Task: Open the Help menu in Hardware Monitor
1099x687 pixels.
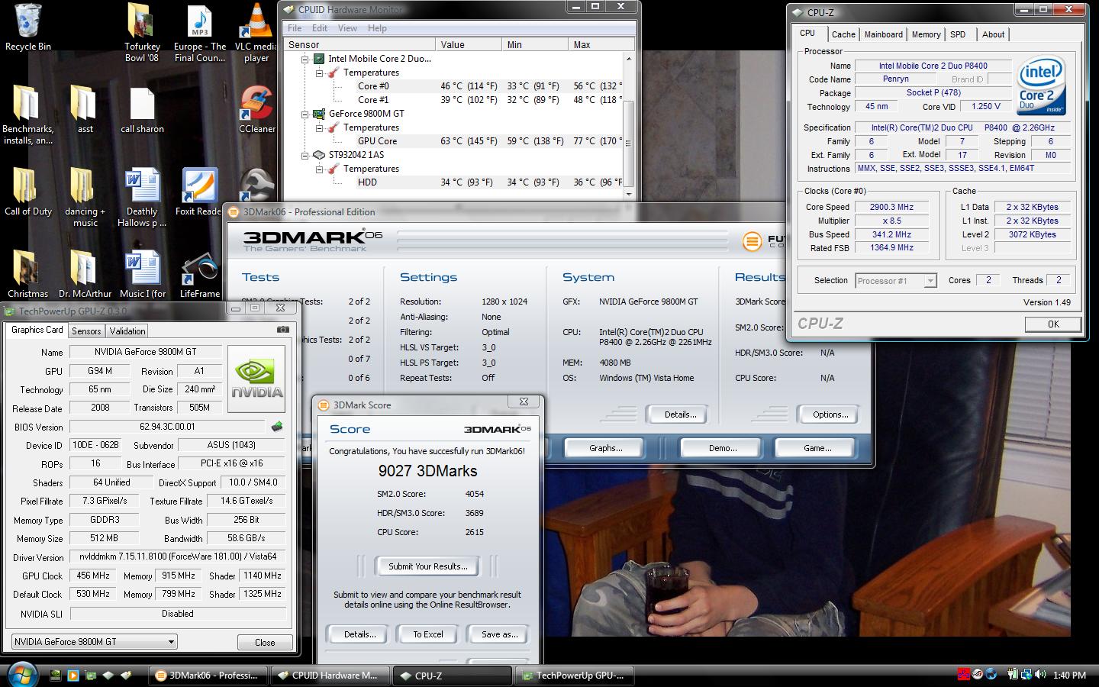Action: (x=377, y=28)
